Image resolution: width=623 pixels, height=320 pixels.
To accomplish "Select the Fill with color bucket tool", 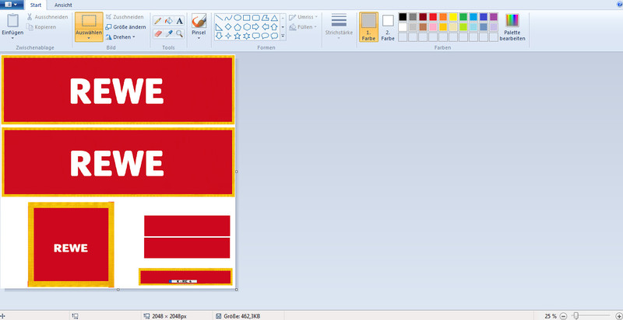I will point(169,21).
